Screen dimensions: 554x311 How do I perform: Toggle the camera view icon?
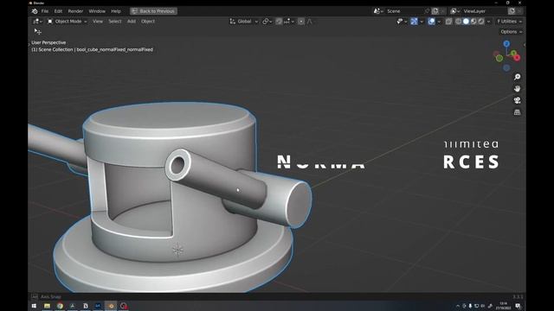(x=518, y=100)
